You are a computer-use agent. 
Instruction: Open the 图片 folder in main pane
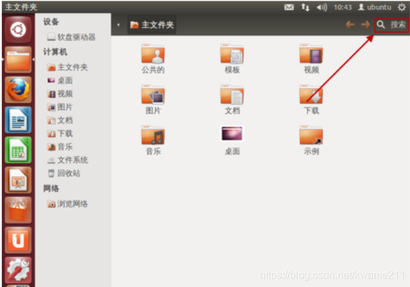(x=153, y=100)
